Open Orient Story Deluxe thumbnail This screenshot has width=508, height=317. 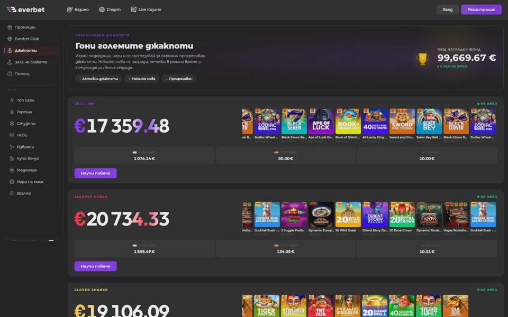click(x=375, y=215)
